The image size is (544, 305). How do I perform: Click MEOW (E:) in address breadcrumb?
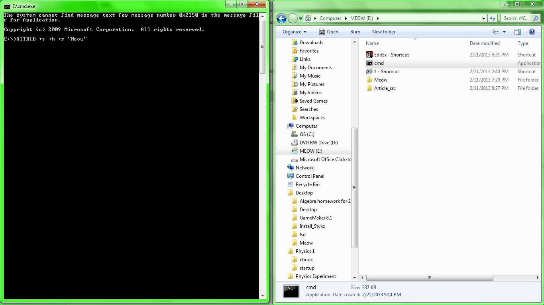pos(362,18)
